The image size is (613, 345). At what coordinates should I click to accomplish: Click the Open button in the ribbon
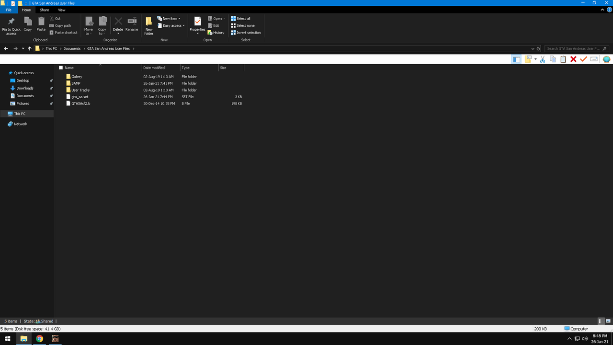tap(216, 19)
